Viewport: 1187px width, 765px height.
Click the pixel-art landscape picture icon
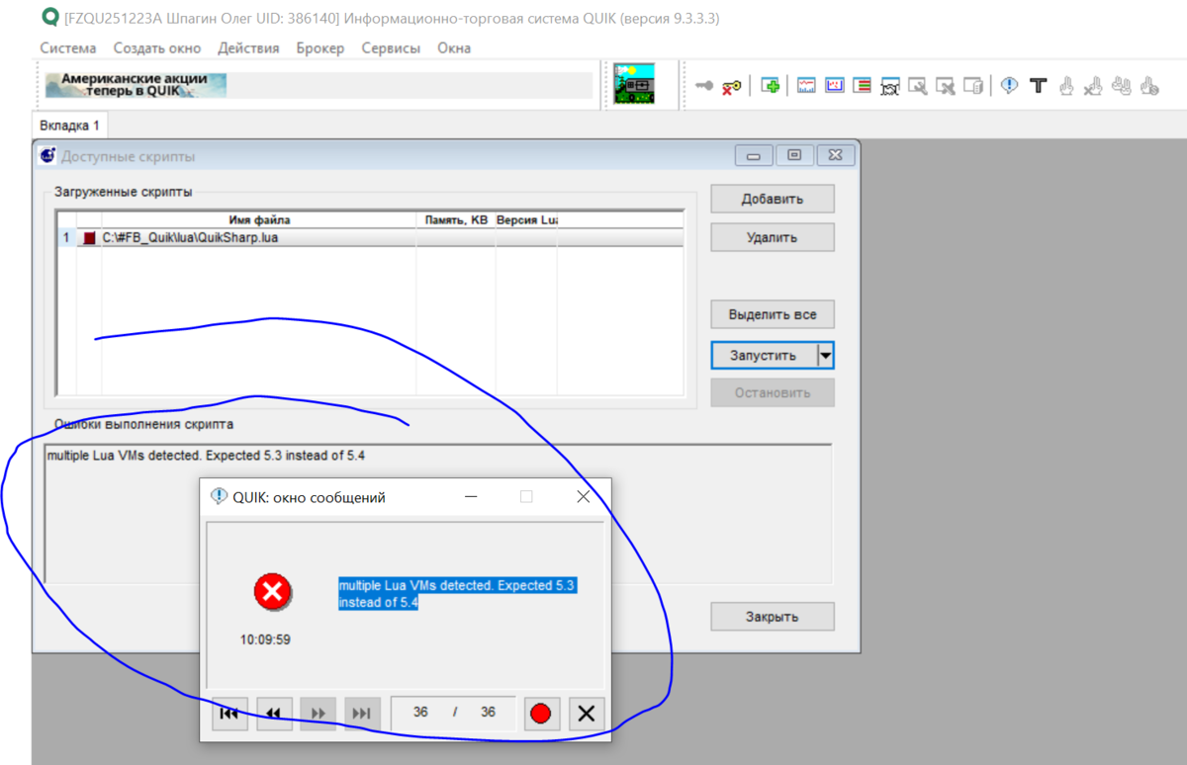[x=633, y=84]
